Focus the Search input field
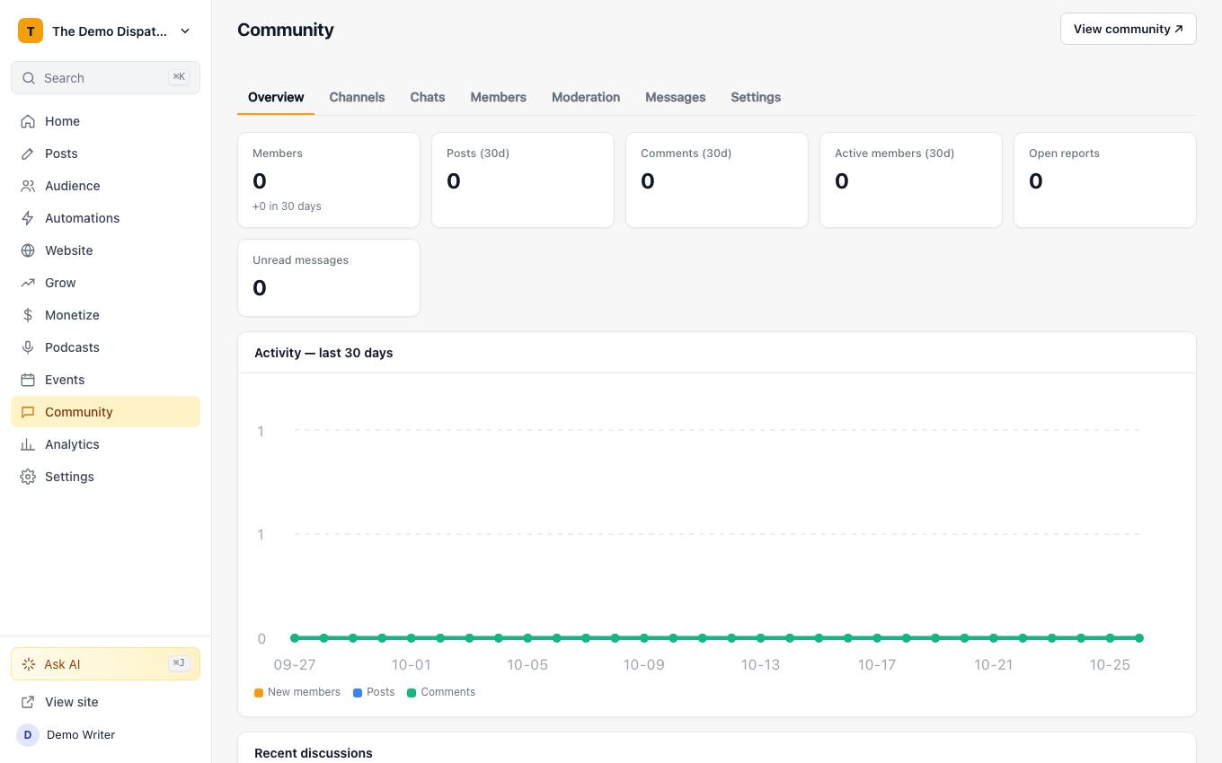The height and width of the screenshot is (763, 1222). [x=105, y=78]
